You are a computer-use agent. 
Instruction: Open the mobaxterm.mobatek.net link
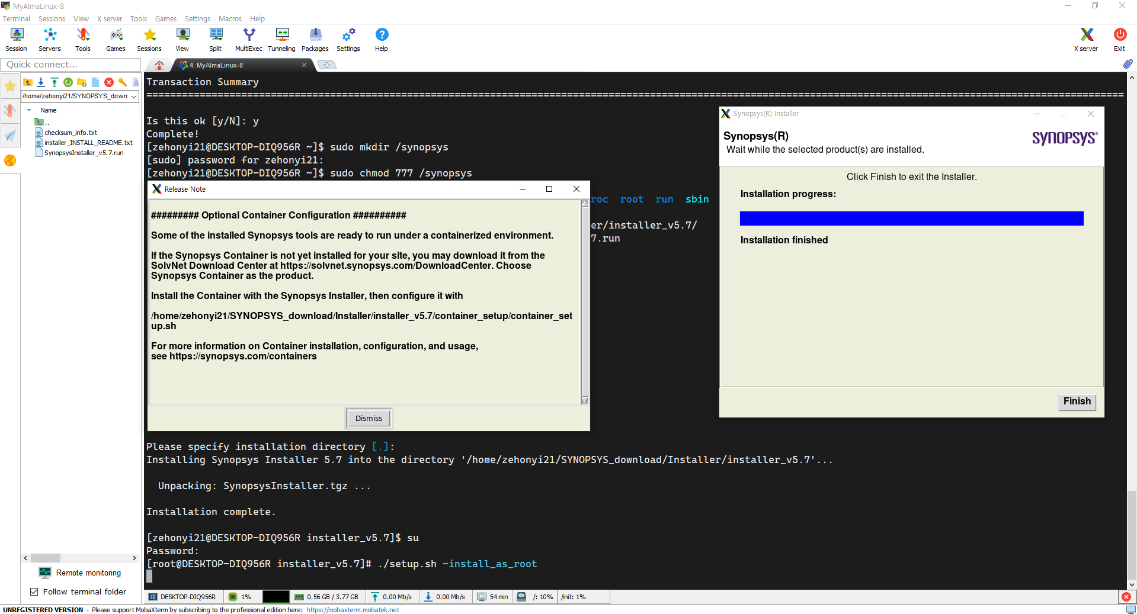(353, 610)
